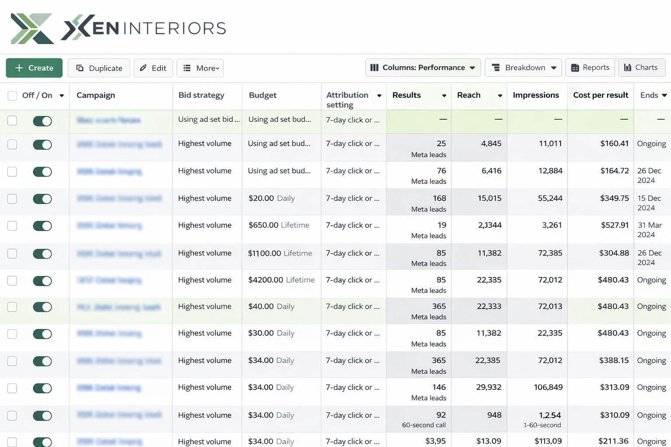The image size is (671, 447).
Task: Toggle the campaign with $304.88 cost per result
Action: [x=42, y=254]
